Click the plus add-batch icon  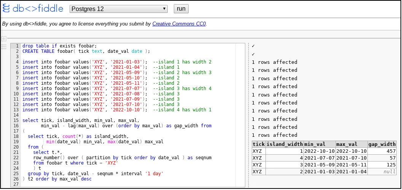tap(4, 39)
